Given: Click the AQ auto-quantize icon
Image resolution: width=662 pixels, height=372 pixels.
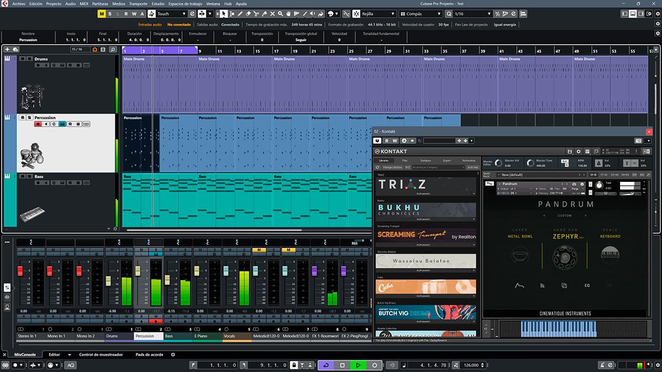Looking at the screenshot, I should (x=71, y=365).
